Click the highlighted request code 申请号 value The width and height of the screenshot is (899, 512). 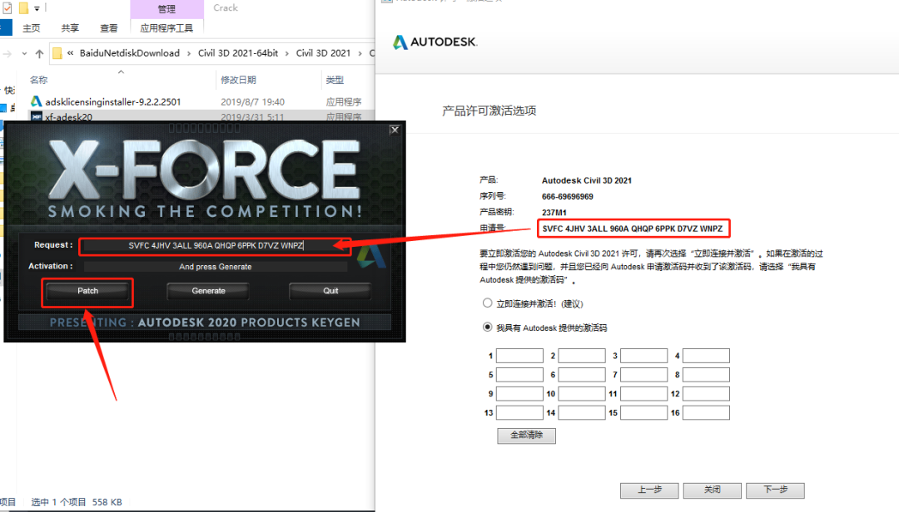pos(633,229)
